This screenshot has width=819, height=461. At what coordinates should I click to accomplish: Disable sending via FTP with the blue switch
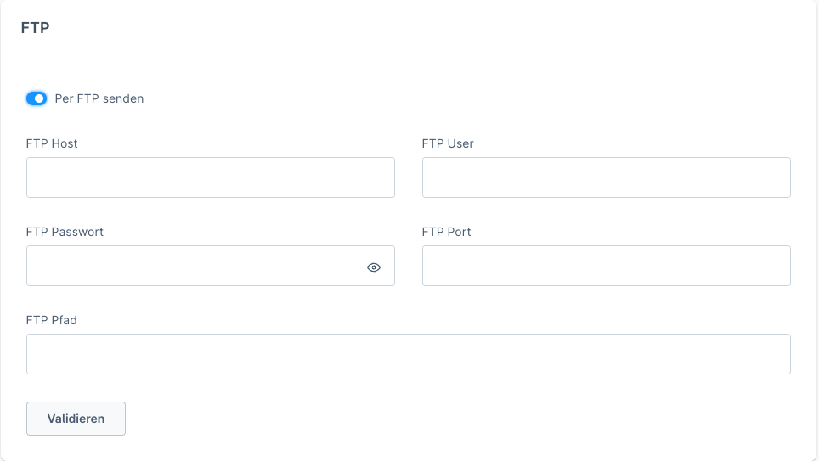pyautogui.click(x=37, y=98)
